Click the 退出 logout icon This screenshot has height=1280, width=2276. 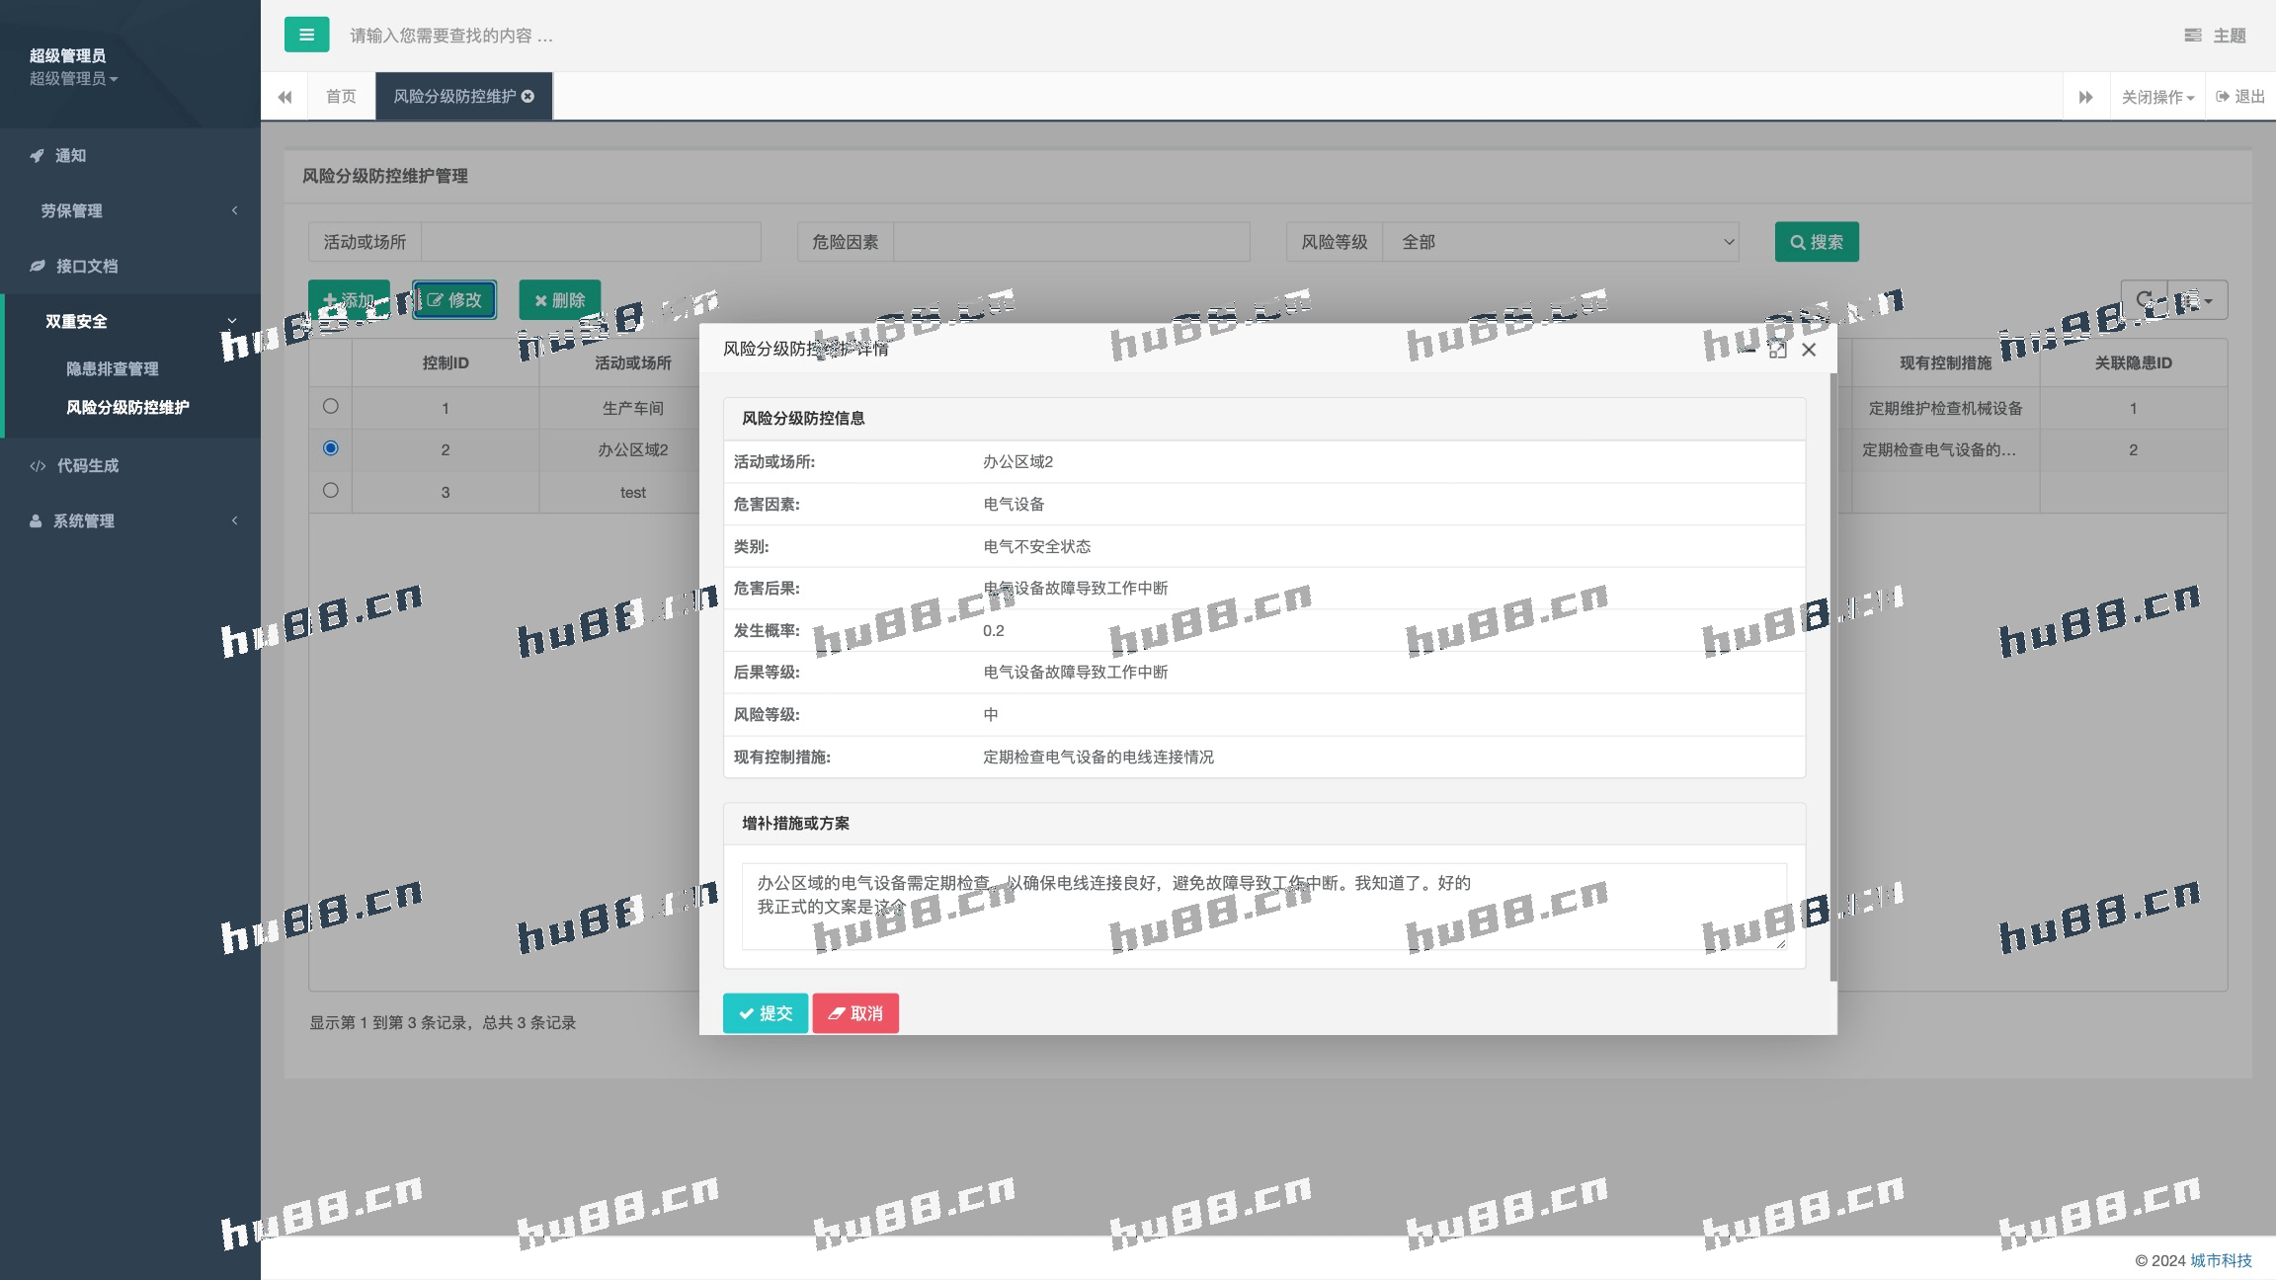[2223, 96]
